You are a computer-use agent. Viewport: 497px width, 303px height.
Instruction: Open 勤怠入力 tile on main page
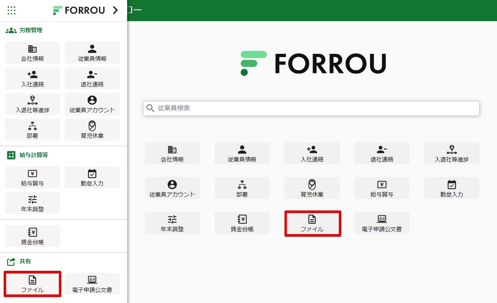pos(452,188)
